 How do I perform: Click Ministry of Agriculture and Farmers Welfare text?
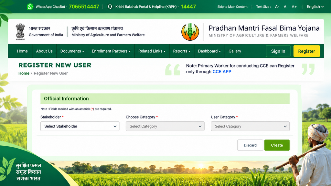coord(108,35)
